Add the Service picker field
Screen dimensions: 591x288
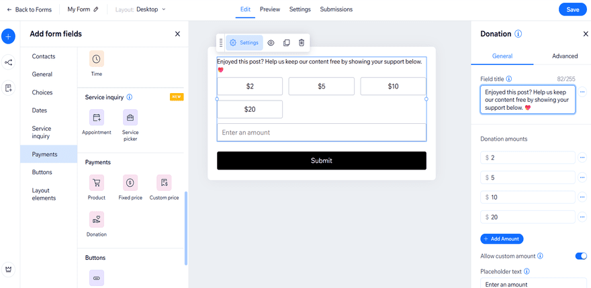(x=130, y=118)
